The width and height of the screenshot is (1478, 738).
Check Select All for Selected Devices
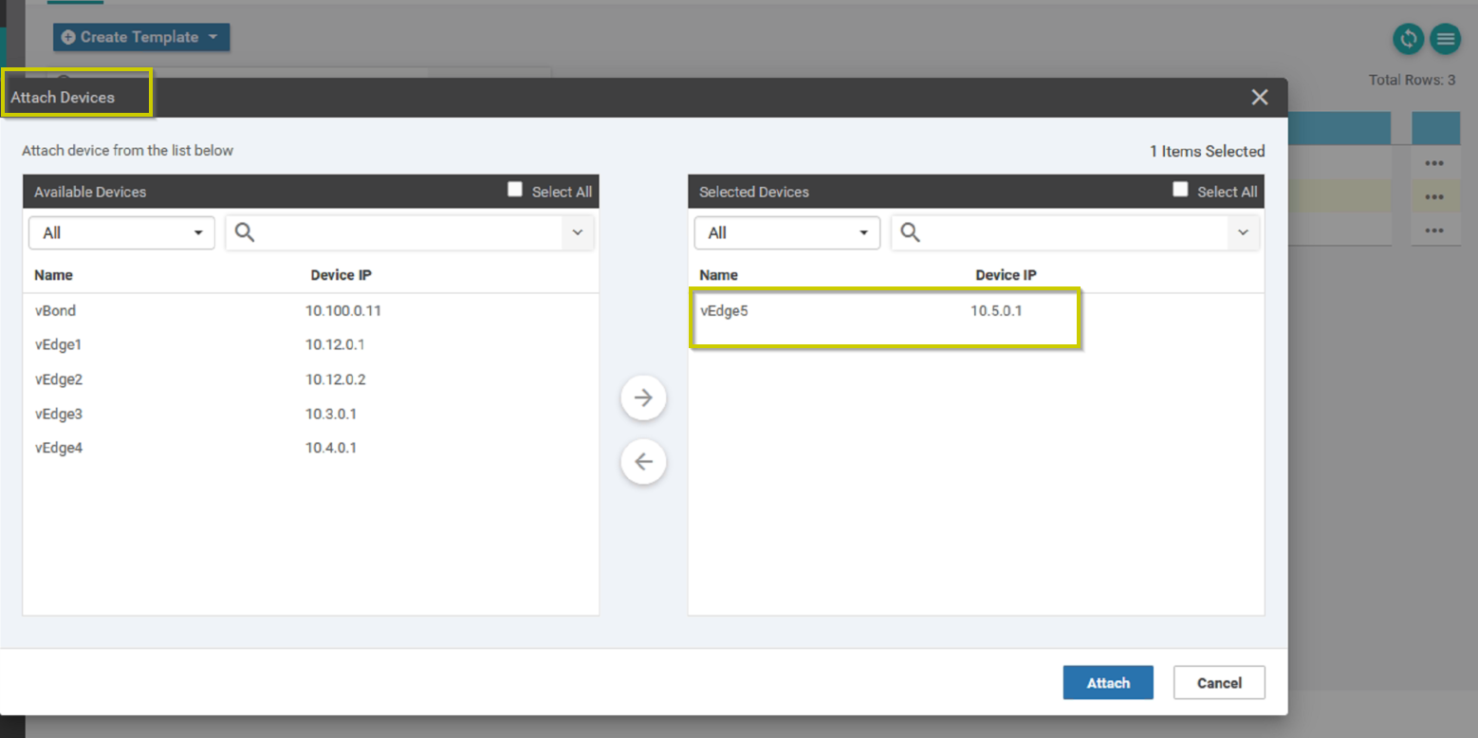pyautogui.click(x=1180, y=190)
